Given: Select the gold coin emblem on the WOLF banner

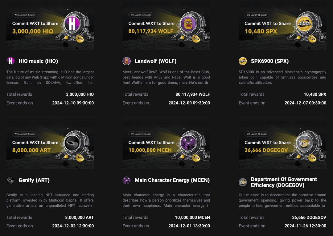Looking at the screenshot, I should 196,39.
